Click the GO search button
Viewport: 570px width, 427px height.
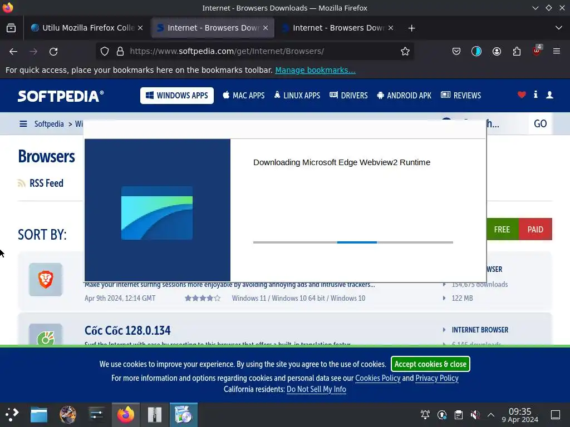(540, 124)
